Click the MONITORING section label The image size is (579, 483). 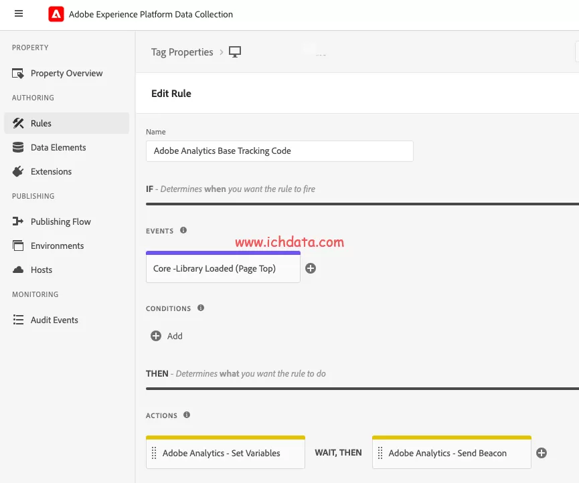pyautogui.click(x=35, y=294)
